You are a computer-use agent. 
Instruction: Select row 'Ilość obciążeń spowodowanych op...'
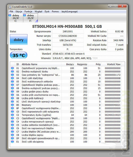66,138
